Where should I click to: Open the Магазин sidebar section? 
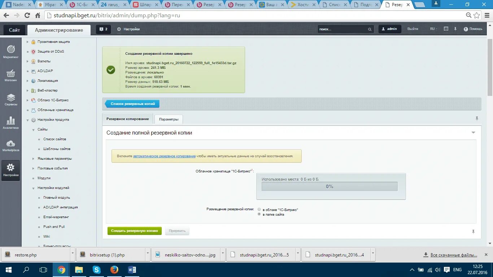(11, 75)
